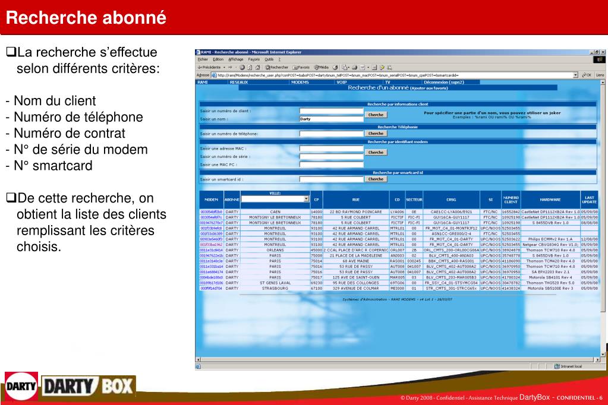
Task: Click horizontal scrollbar left arrow
Action: pyautogui.click(x=198, y=360)
